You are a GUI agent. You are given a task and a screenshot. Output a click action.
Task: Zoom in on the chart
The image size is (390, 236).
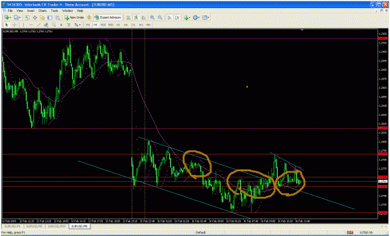coord(152,17)
